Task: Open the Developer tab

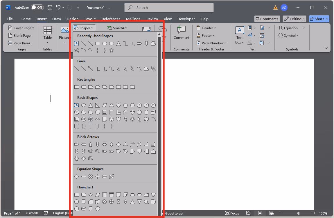Action: (186, 19)
